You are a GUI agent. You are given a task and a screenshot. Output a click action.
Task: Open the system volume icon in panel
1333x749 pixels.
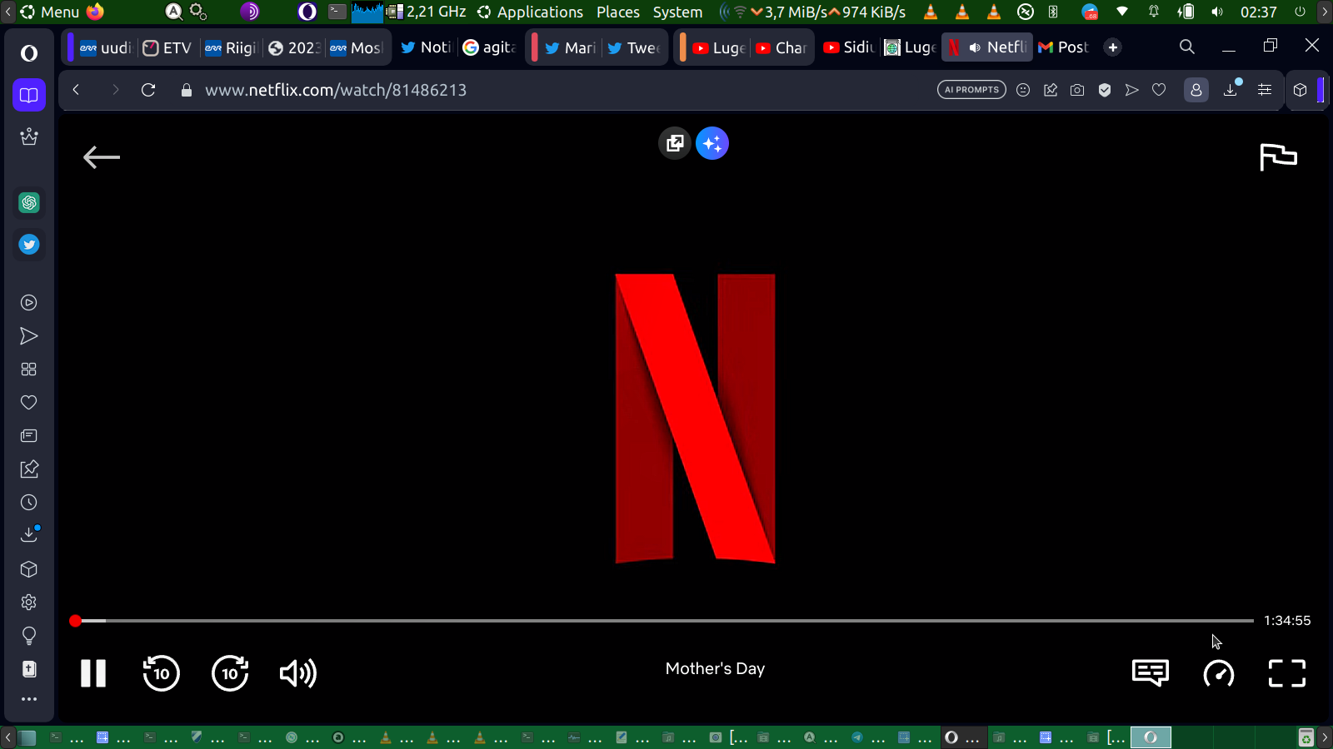coord(1217,12)
